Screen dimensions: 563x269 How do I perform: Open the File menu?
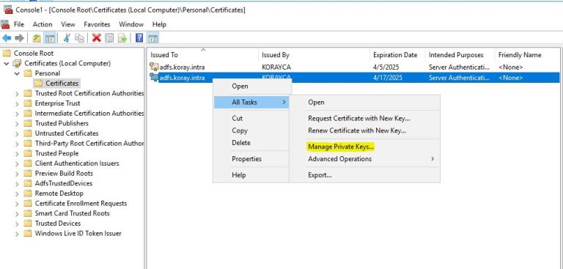pyautogui.click(x=18, y=24)
